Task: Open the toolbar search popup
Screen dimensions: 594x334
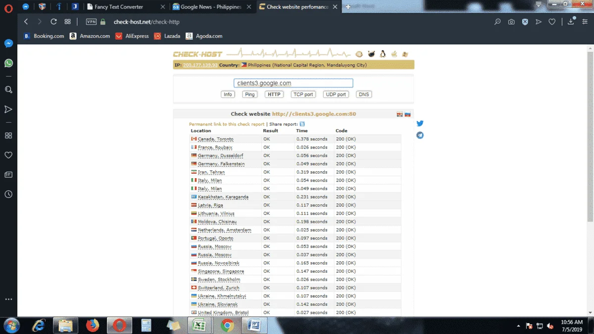Action: tap(498, 22)
